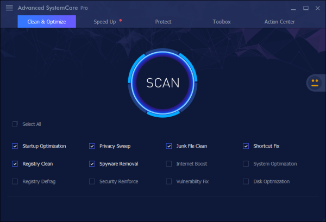Toggle off Registry Clean
The width and height of the screenshot is (326, 222).
click(15, 164)
